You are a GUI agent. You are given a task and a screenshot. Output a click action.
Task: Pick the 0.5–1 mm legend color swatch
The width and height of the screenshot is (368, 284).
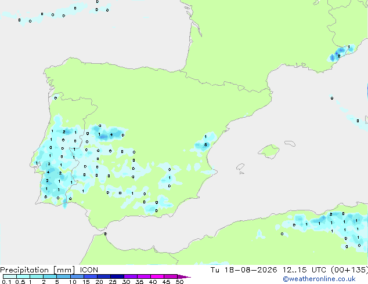coord(23,276)
